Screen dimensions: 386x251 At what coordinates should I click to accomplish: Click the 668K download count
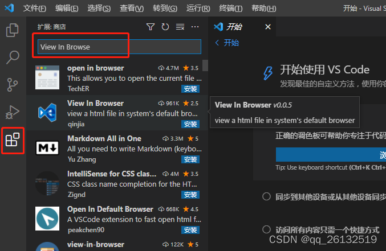click(x=168, y=209)
